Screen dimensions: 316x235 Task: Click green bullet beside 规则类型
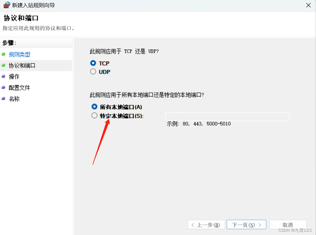point(4,54)
